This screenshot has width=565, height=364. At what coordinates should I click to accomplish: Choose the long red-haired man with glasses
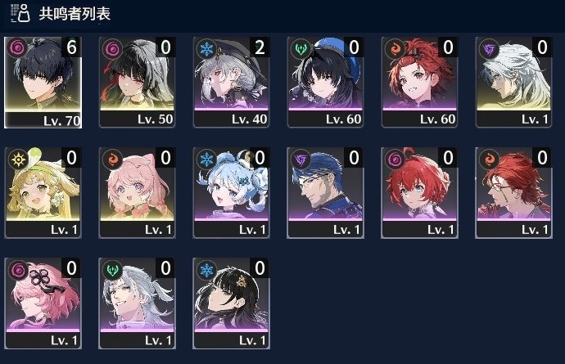click(514, 193)
